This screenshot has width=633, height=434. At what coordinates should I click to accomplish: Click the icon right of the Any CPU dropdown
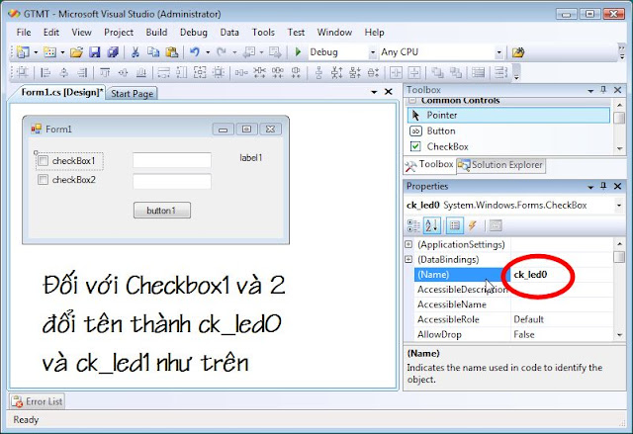(518, 52)
